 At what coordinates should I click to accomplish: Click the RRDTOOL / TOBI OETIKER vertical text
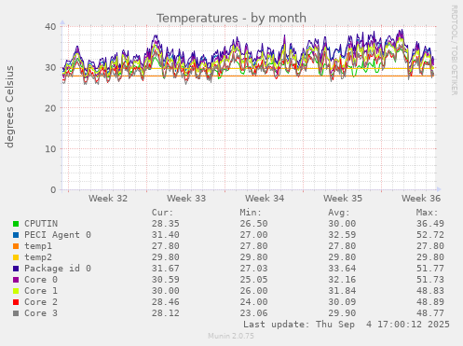(x=454, y=50)
